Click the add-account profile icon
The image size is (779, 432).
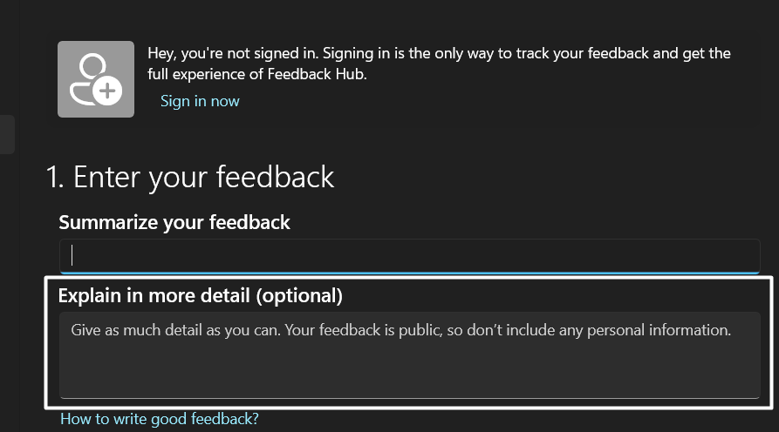(95, 78)
